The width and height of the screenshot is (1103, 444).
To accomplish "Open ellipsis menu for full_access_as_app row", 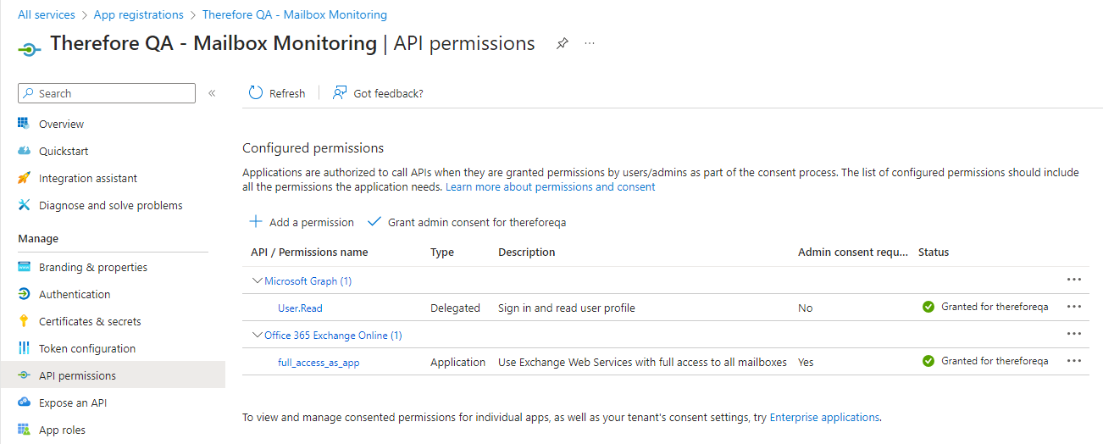I will click(1074, 361).
